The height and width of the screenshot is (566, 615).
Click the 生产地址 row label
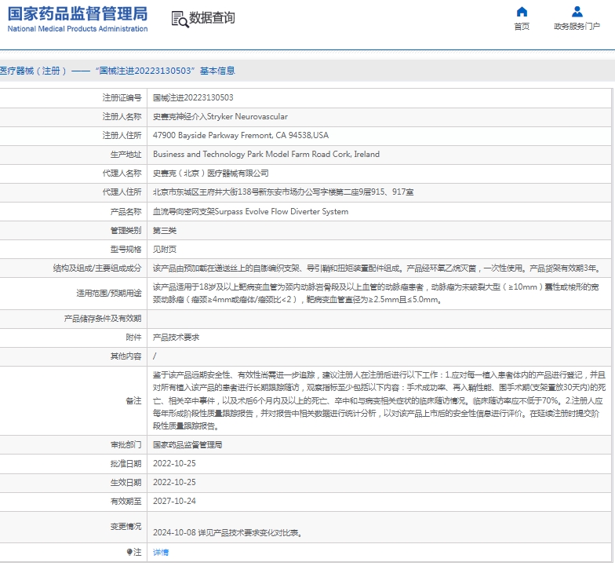coord(126,154)
